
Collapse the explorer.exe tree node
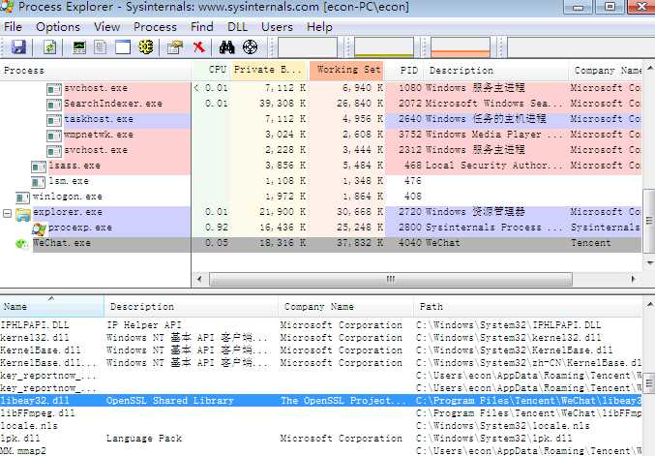point(7,213)
